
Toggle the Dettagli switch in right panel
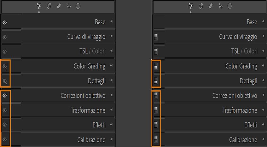click(156, 81)
